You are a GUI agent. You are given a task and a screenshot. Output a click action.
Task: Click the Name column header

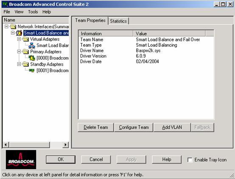click(36, 20)
